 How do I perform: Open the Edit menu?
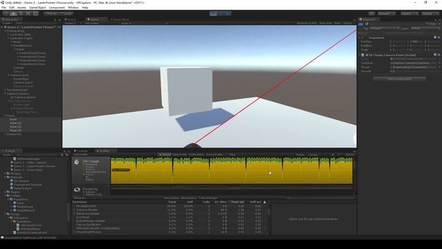(12, 8)
